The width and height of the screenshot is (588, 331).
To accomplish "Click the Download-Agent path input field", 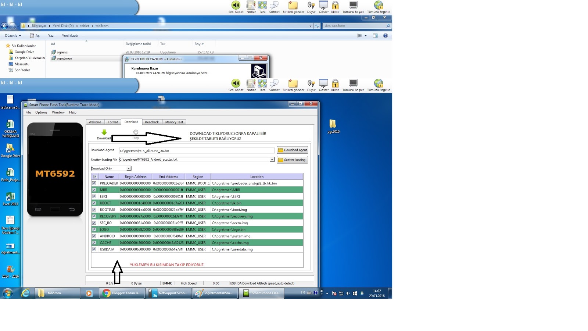I will click(x=197, y=150).
